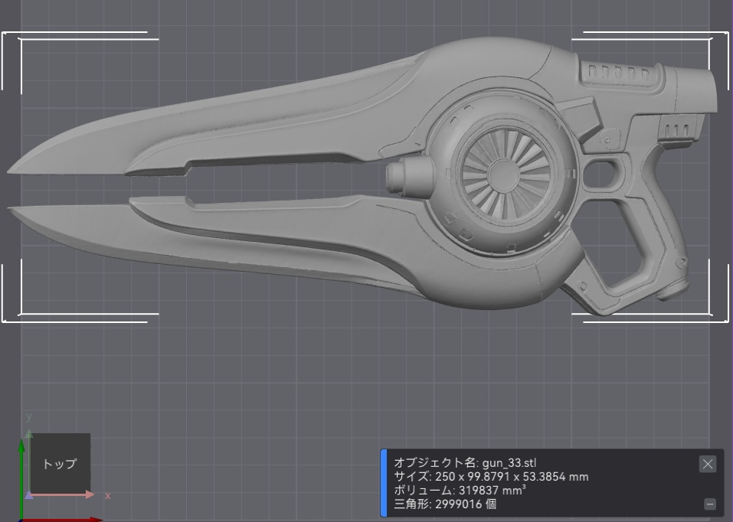Click the サイズ: 250 x 99.8791 x 53.3854 mm line

click(x=491, y=477)
